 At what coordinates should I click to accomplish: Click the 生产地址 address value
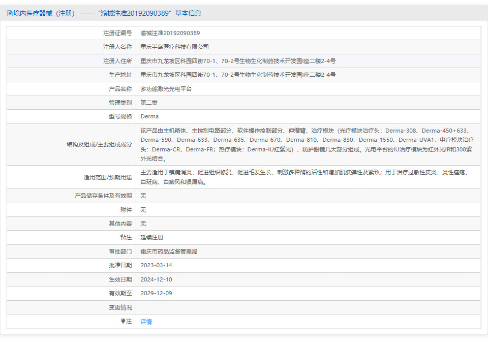(x=238, y=75)
